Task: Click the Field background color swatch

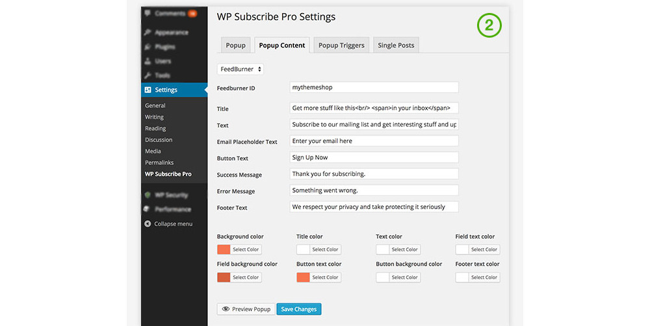Action: tap(224, 277)
